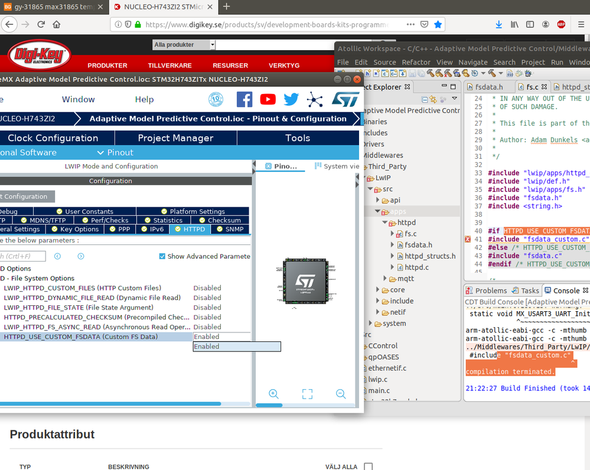
Task: Click the binary file icon in Atollic toolbar
Action: (510, 73)
